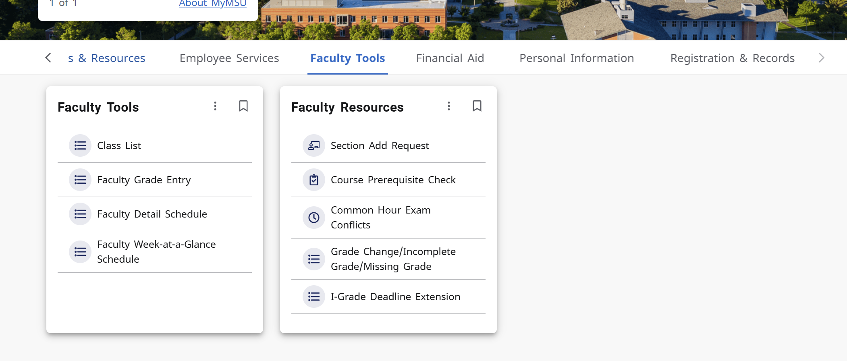
Task: Click the list icon beside Faculty Grade Entry
Action: [80, 180]
